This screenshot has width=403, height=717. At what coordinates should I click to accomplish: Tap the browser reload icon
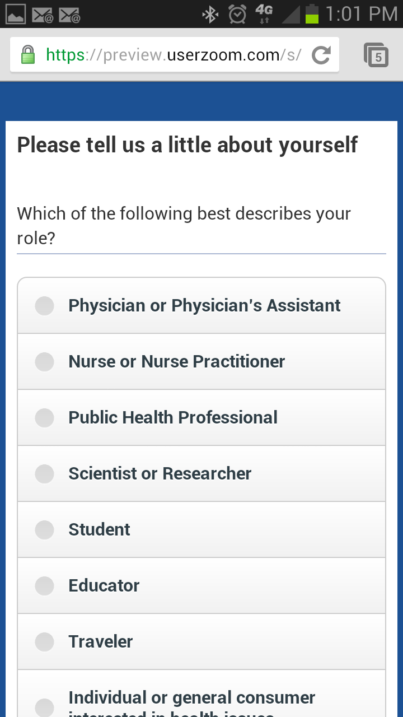click(321, 55)
